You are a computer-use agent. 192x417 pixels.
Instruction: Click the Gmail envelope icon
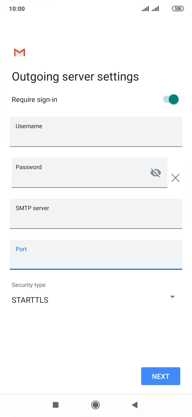tap(19, 52)
